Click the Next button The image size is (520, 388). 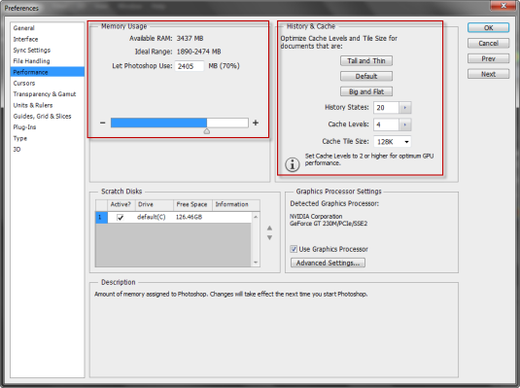pyautogui.click(x=488, y=74)
